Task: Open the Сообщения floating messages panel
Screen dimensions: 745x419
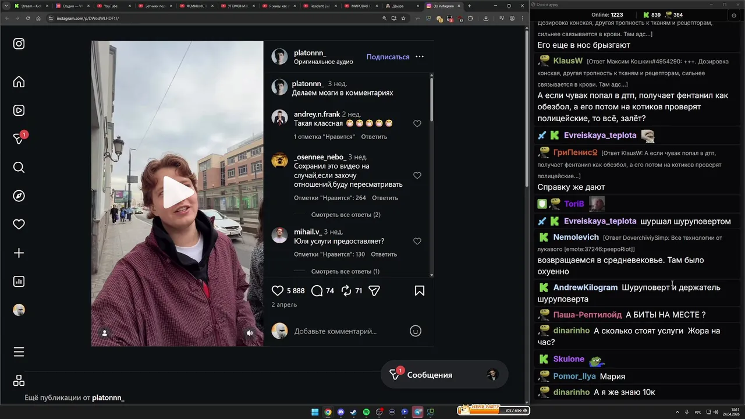Action: point(444,375)
